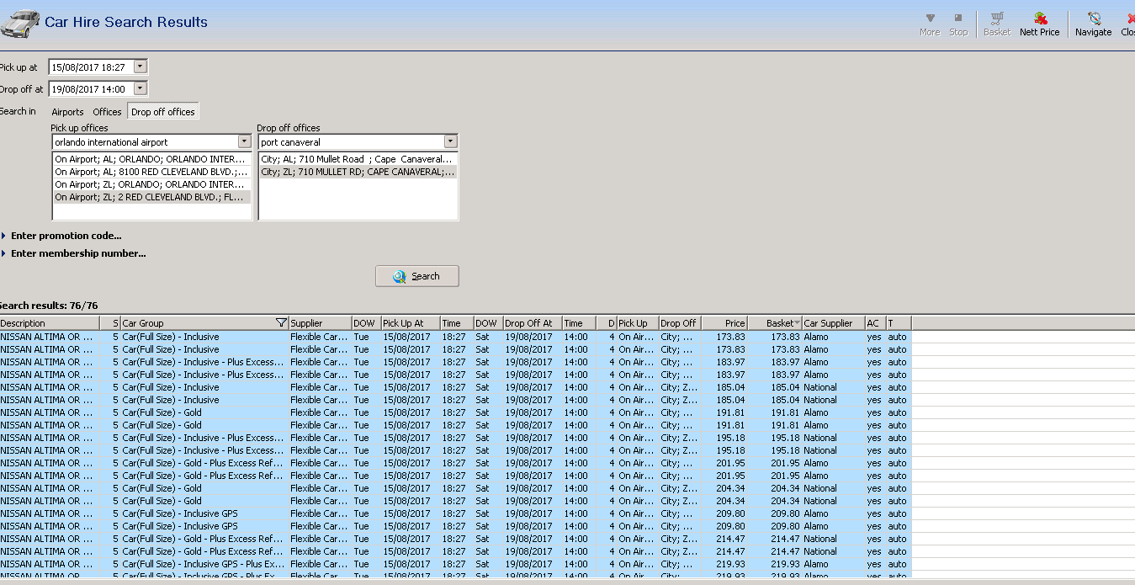Click the Navigate toolbar icon
Image resolution: width=1135 pixels, height=585 pixels.
pos(1093,24)
